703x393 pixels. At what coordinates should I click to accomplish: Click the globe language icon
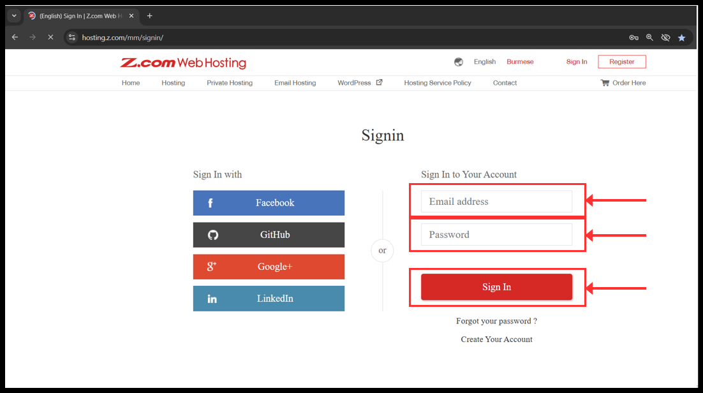[x=458, y=62]
